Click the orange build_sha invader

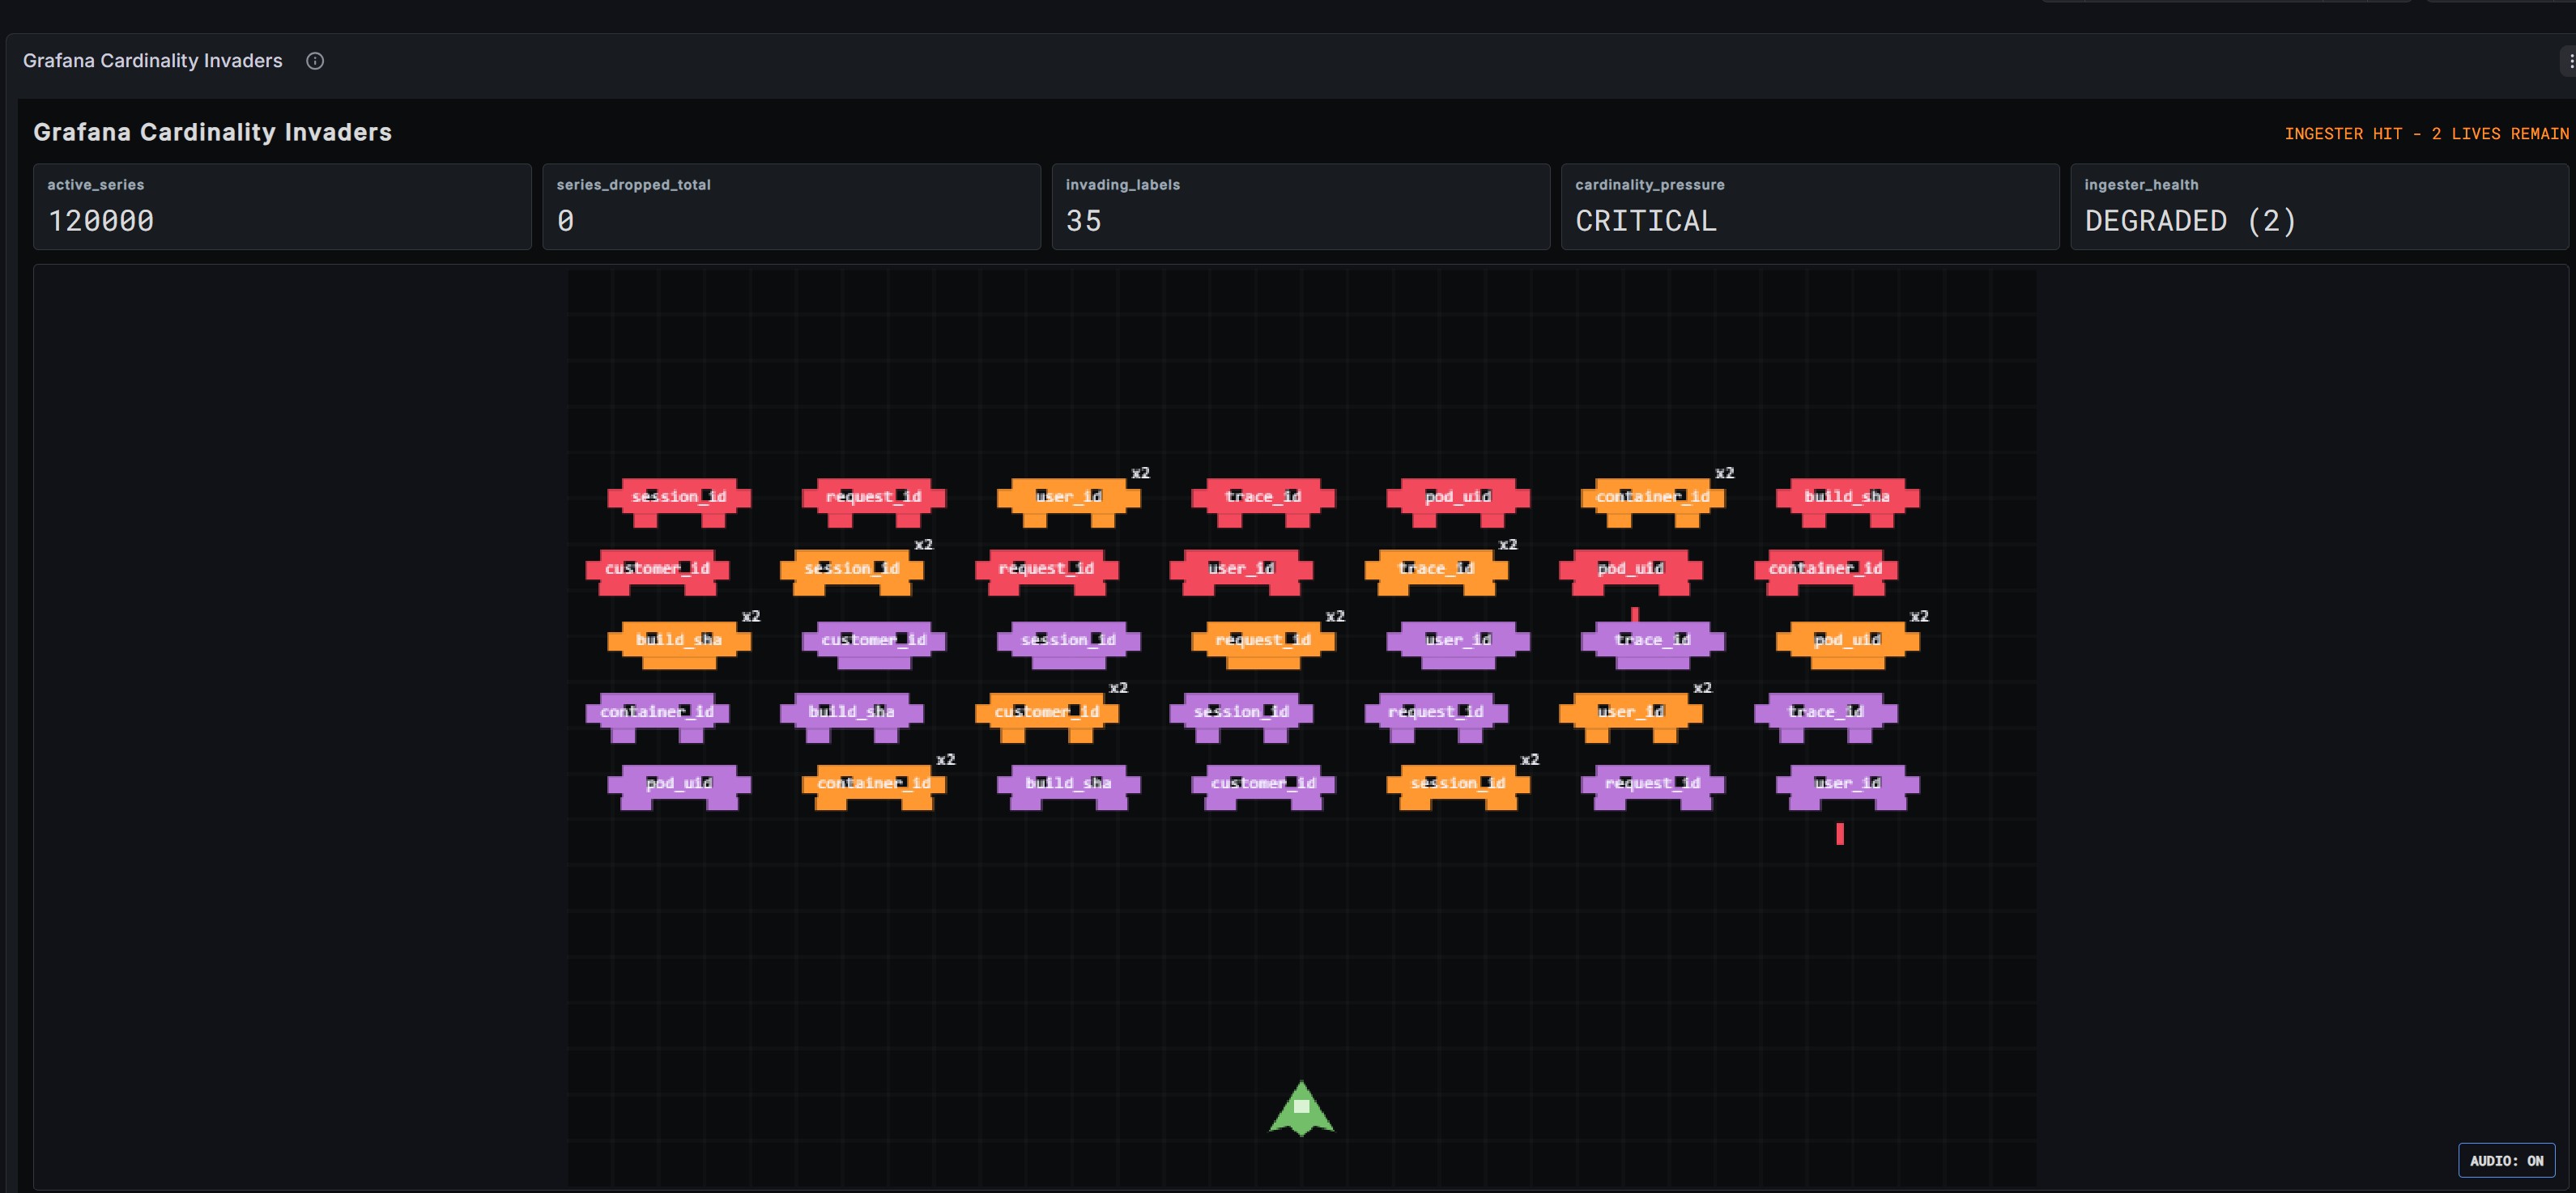[679, 644]
